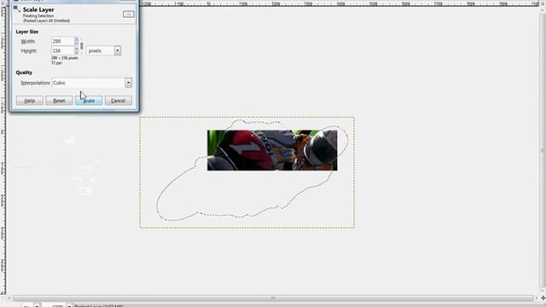Cancel the Scale Layer dialog
Image resolution: width=546 pixels, height=307 pixels.
[x=119, y=101]
